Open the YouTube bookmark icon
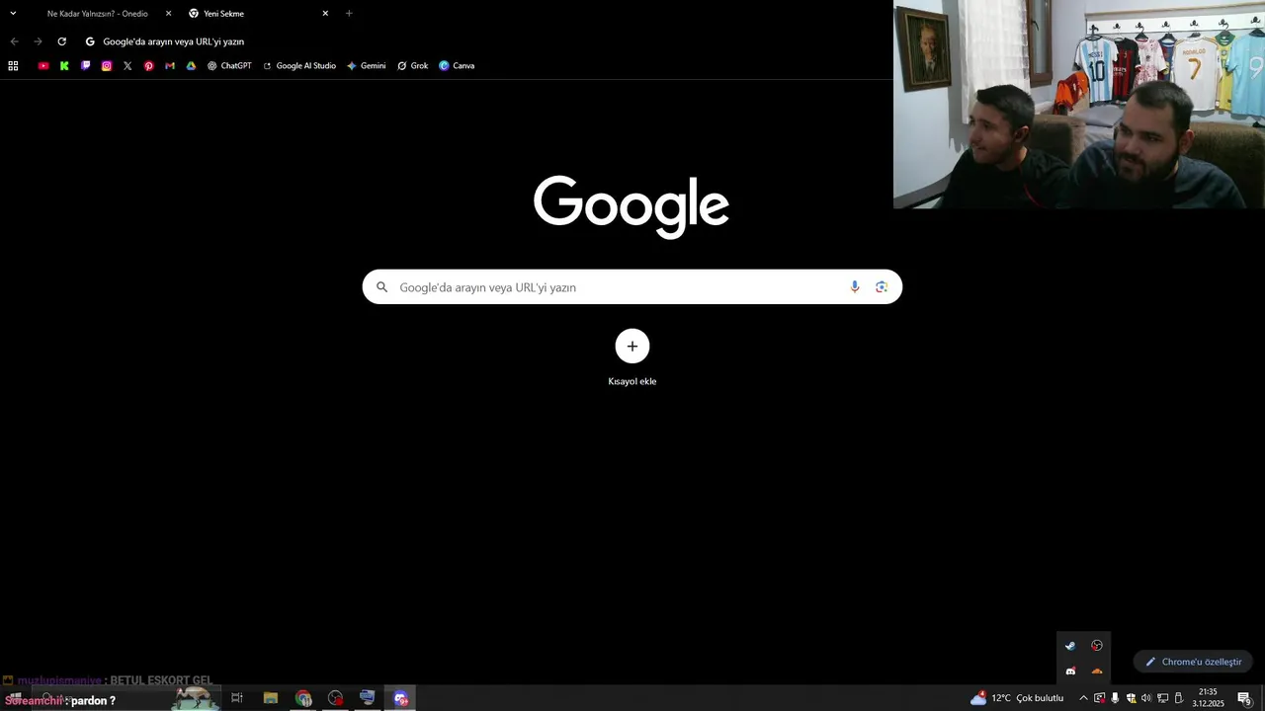The height and width of the screenshot is (711, 1265). coord(43,66)
